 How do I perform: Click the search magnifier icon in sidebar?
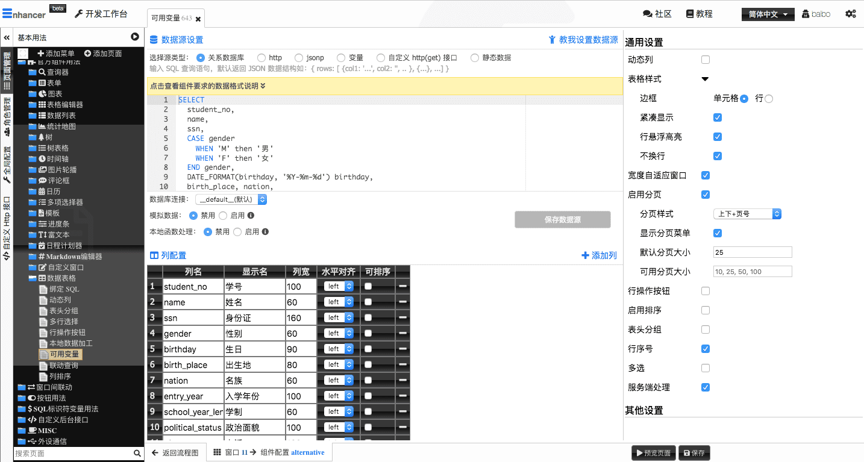[x=137, y=454]
